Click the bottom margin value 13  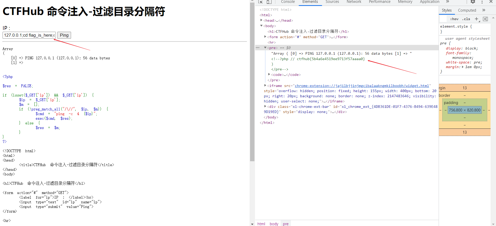(464, 132)
